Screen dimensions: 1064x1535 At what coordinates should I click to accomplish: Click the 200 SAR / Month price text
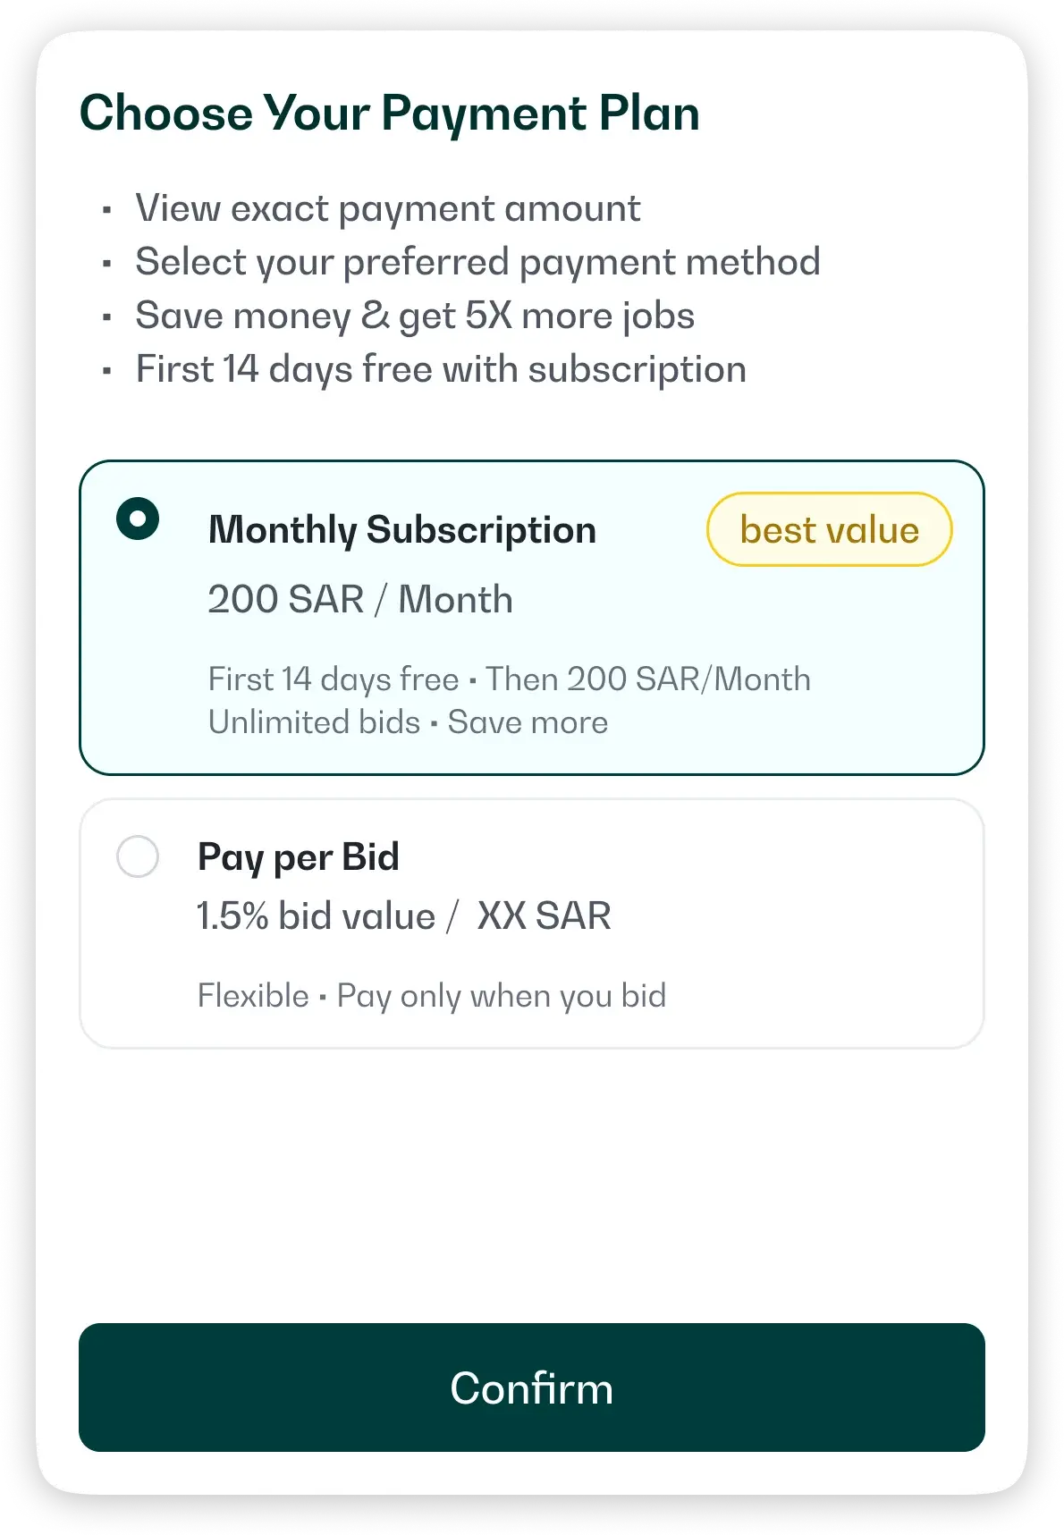[359, 599]
